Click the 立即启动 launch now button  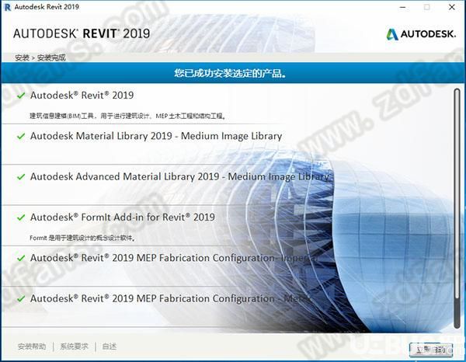pos(431,350)
